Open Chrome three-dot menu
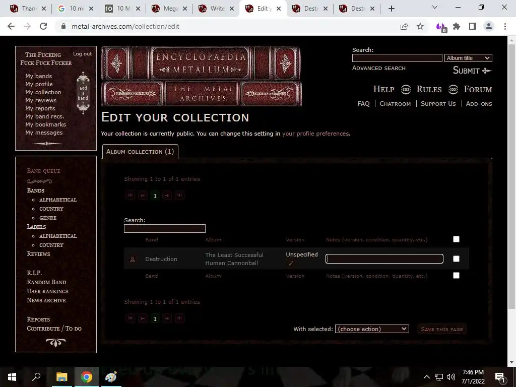The width and height of the screenshot is (516, 387). pyautogui.click(x=505, y=26)
